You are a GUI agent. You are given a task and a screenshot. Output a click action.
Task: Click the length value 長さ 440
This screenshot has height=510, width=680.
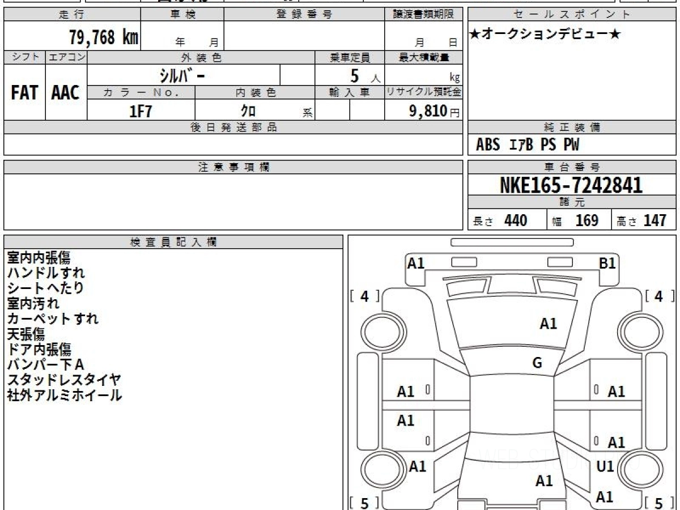tap(500, 220)
